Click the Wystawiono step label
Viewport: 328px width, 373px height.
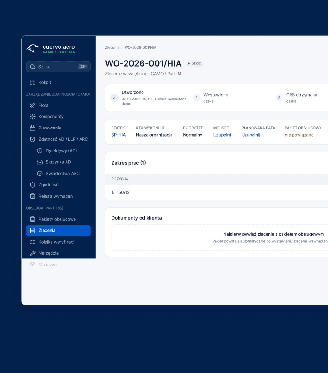216,95
